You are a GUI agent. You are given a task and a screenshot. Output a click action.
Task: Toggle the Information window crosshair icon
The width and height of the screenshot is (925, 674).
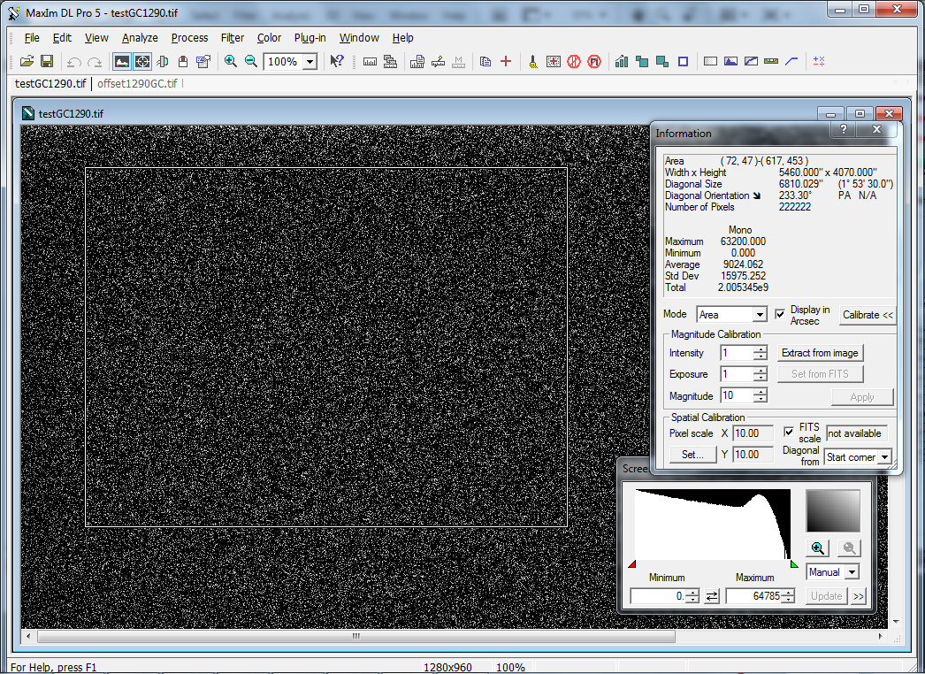pyautogui.click(x=142, y=61)
